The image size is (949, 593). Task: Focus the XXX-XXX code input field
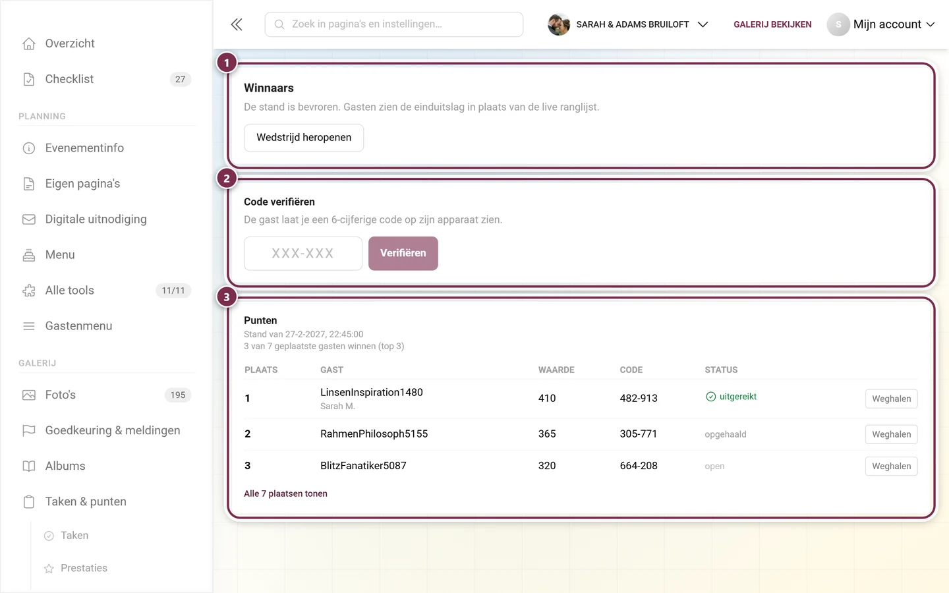(303, 253)
